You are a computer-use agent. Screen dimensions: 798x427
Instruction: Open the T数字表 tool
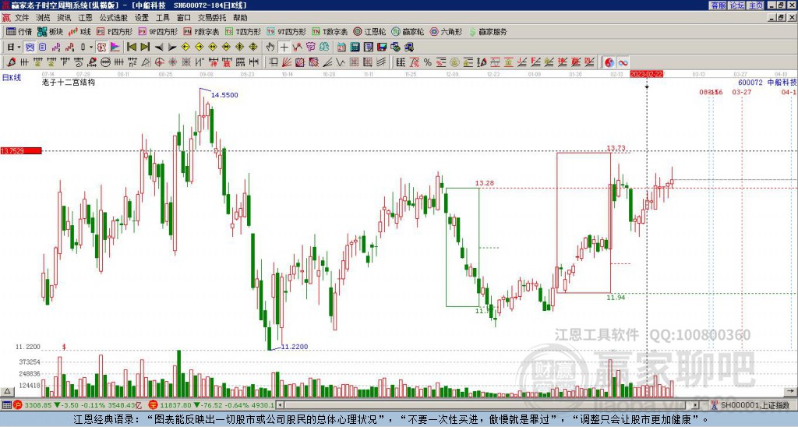[x=330, y=31]
